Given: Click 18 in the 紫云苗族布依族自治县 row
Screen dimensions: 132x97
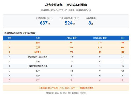Looking at the screenshot, I should (72, 57).
